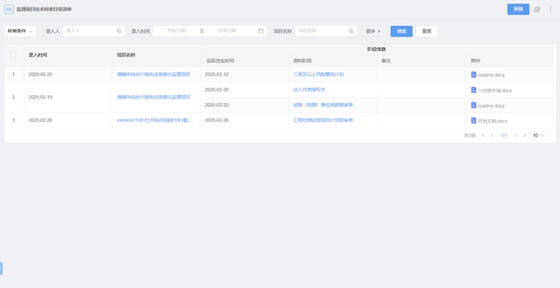
Task: Go to the last page arrow
Action: [525, 136]
